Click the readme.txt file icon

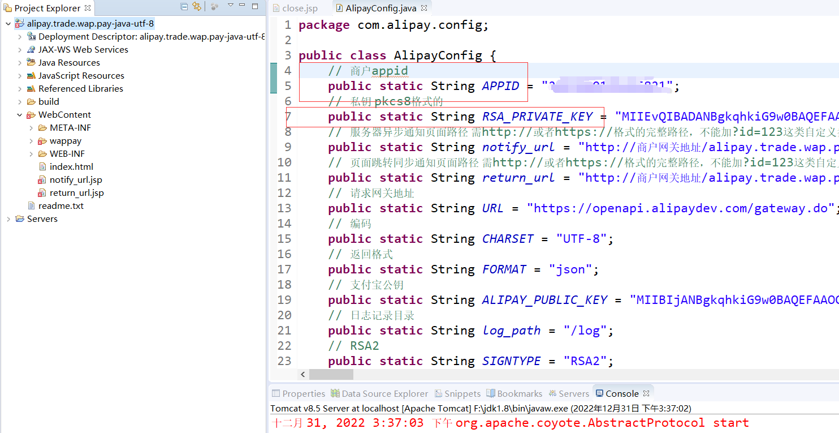32,206
